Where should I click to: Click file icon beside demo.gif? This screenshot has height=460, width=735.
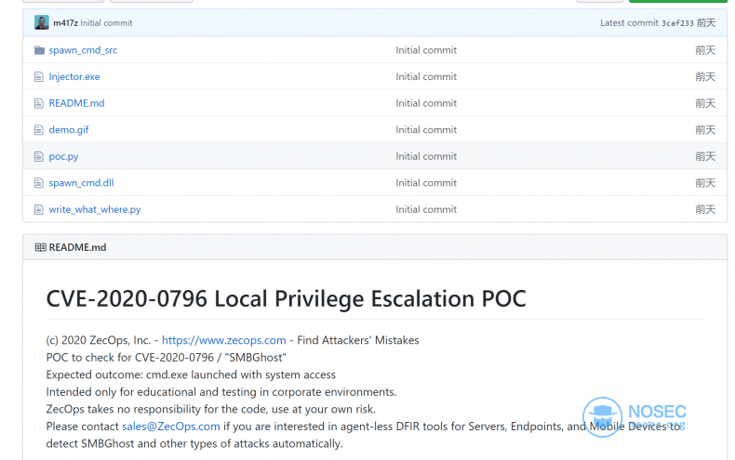[x=39, y=130]
